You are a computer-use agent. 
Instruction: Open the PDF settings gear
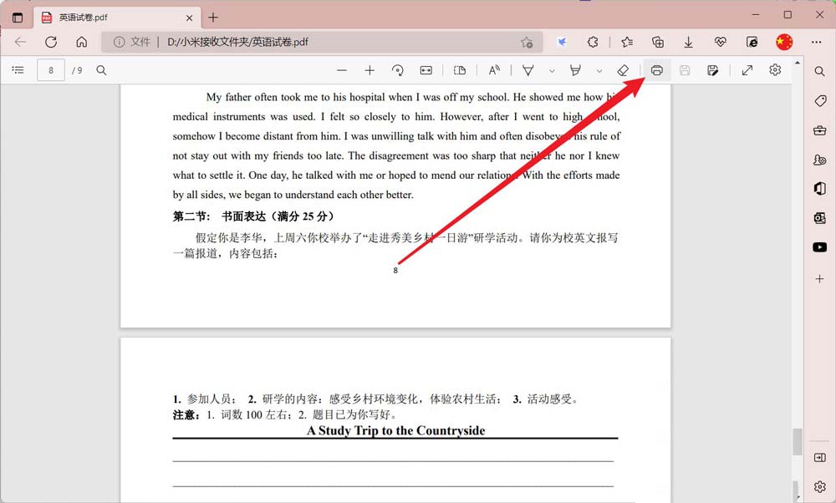click(x=775, y=70)
